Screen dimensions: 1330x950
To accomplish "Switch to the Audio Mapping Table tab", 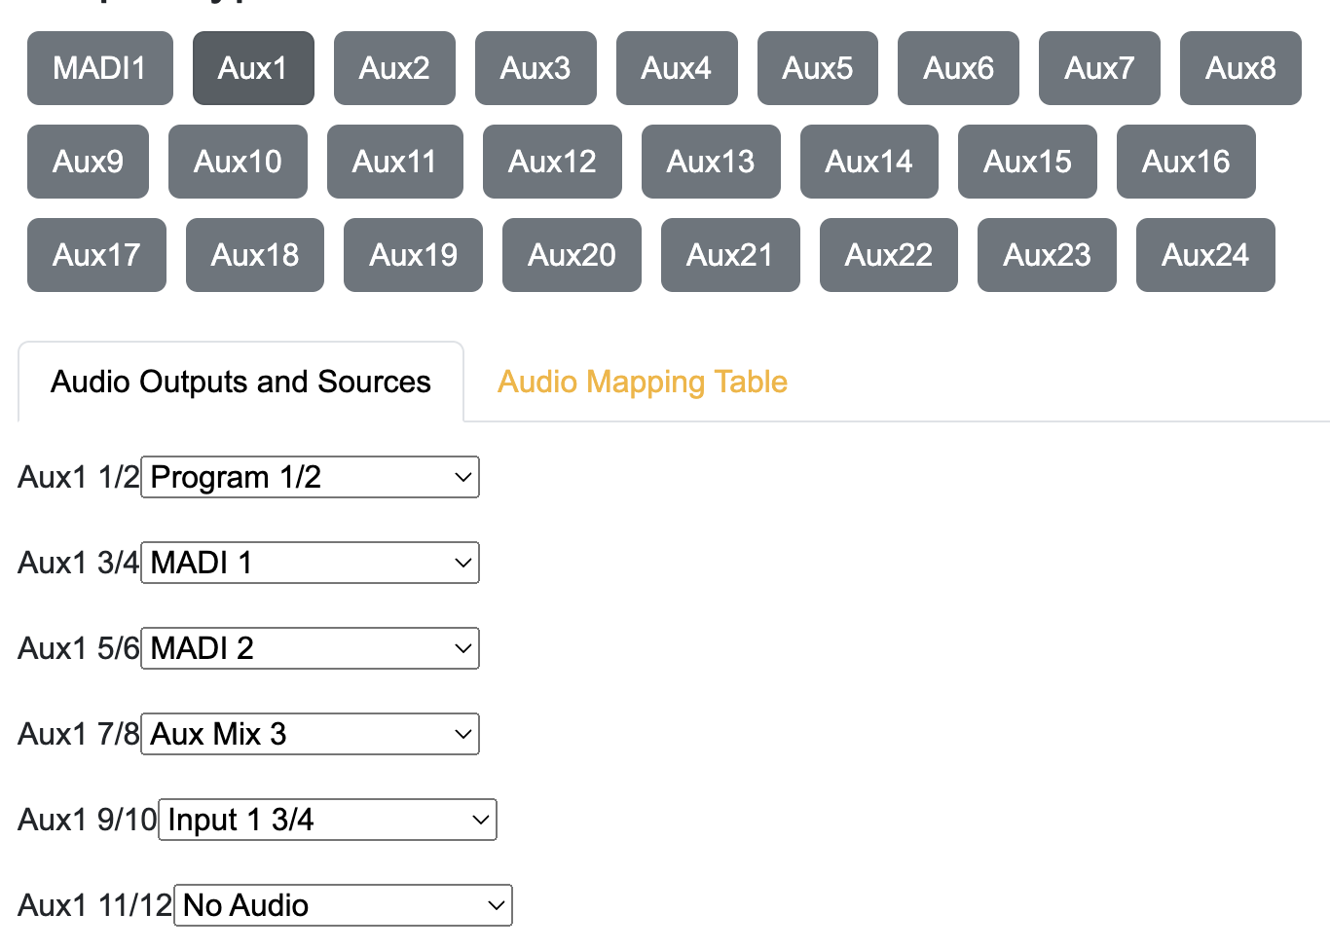I will click(642, 382).
